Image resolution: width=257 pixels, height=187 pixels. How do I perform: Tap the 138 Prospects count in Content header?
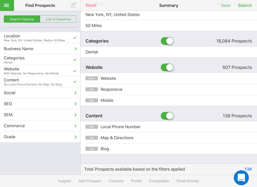pos(237,116)
